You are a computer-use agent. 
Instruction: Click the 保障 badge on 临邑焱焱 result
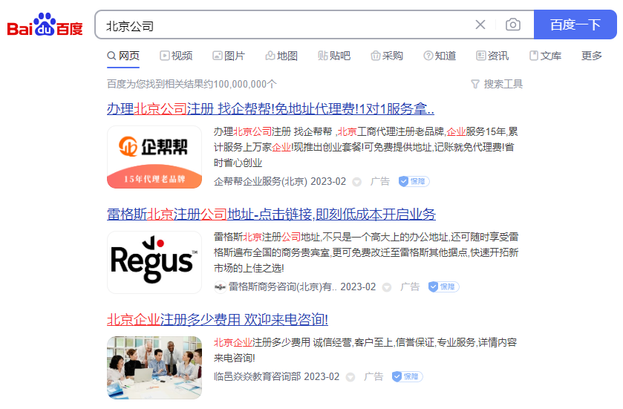407,376
